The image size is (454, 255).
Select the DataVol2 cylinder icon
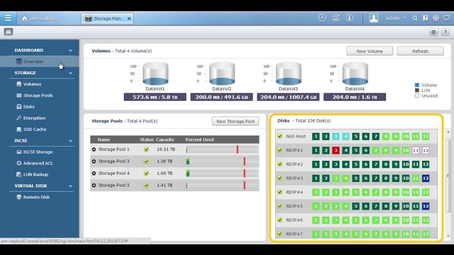click(x=222, y=73)
